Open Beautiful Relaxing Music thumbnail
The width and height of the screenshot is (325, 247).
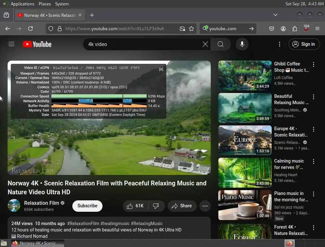click(245, 108)
